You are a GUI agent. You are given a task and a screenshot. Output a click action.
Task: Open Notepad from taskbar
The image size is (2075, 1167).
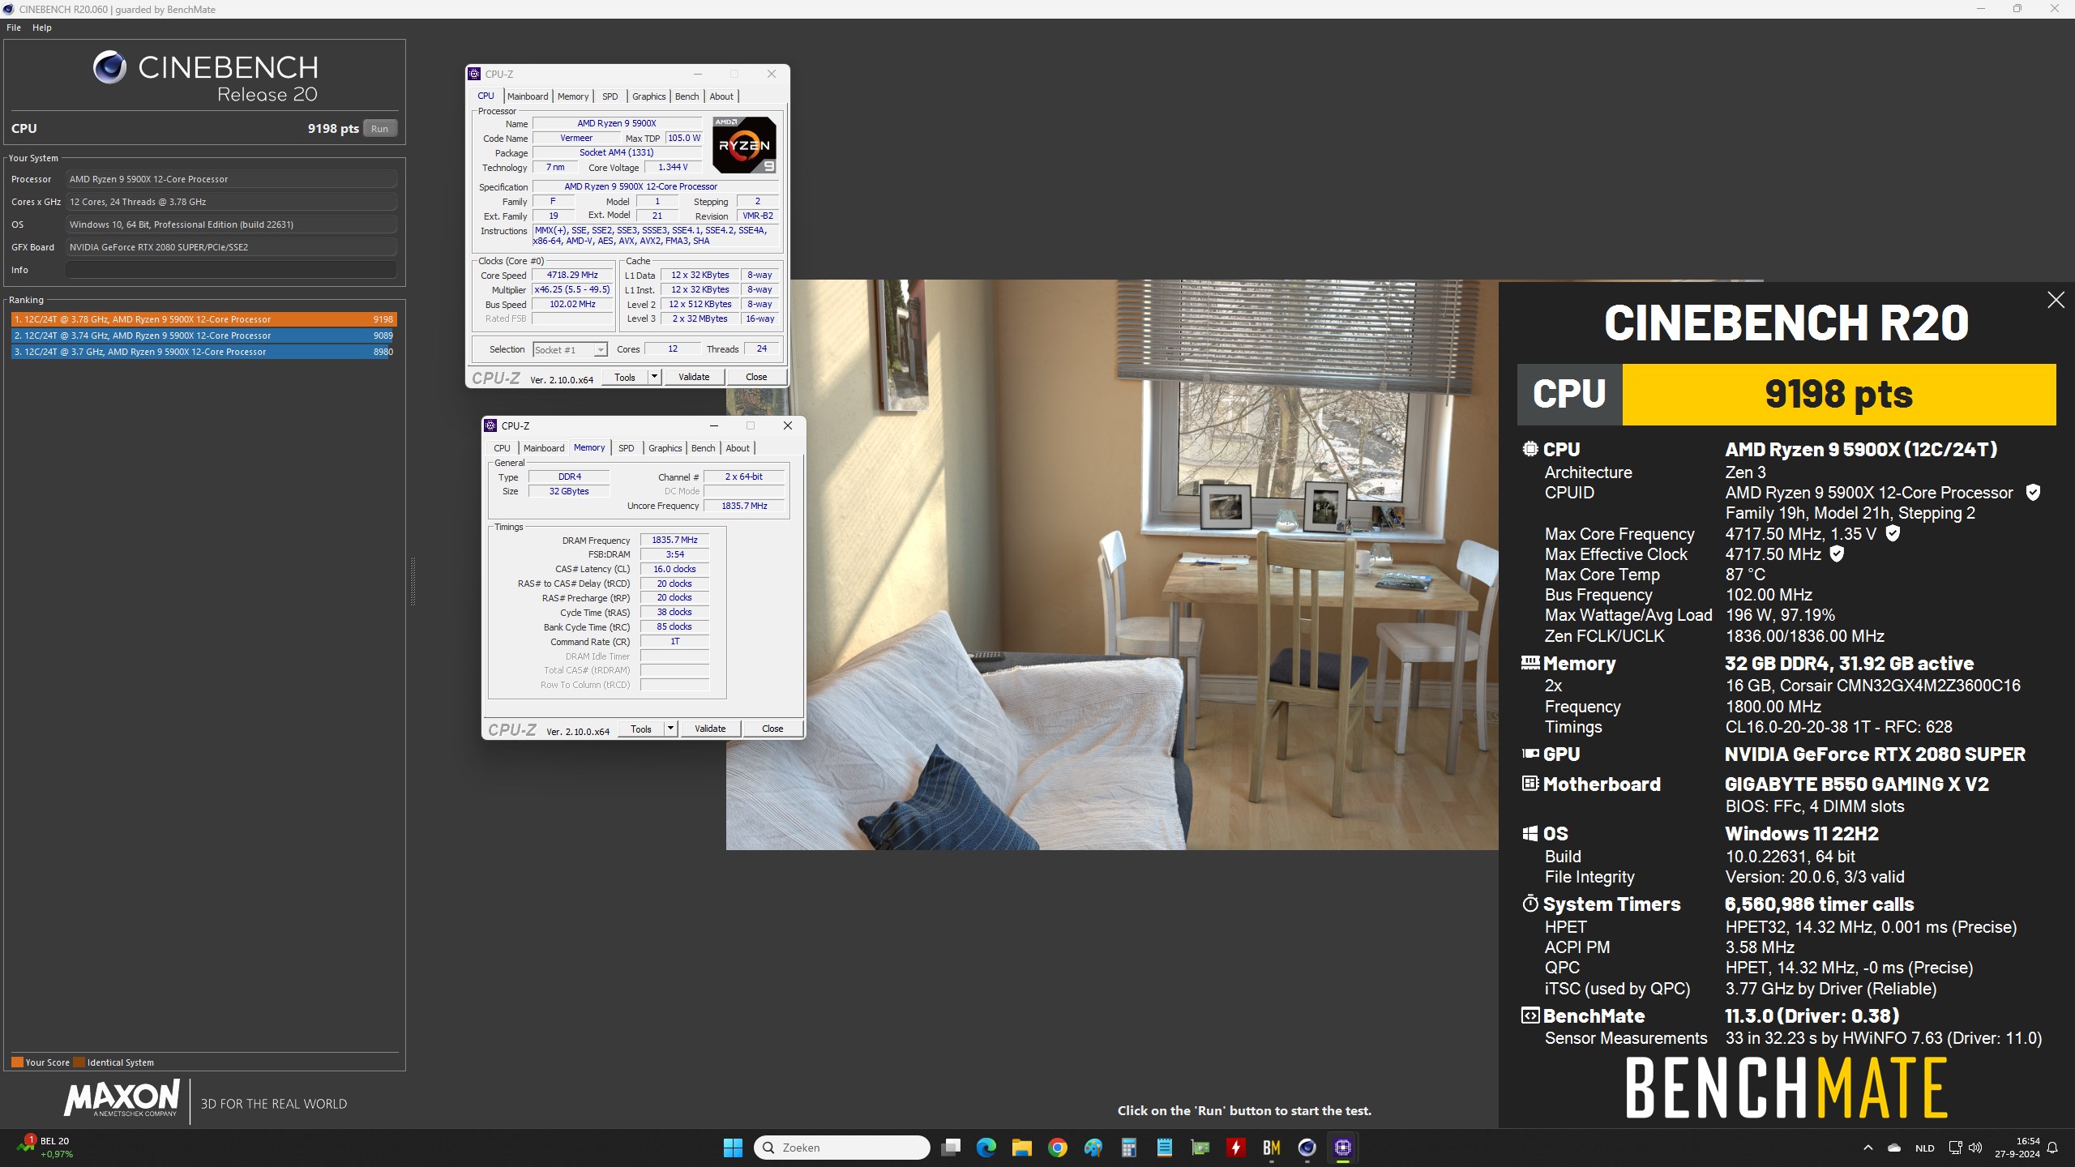coord(1164,1148)
